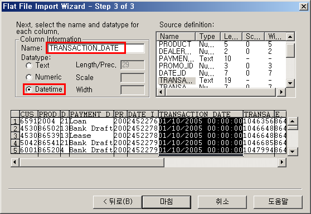Click the Scale field
The width and height of the screenshot is (311, 214).
pyautogui.click(x=133, y=77)
